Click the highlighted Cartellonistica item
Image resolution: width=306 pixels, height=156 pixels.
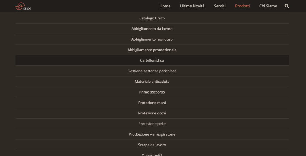click(152, 60)
